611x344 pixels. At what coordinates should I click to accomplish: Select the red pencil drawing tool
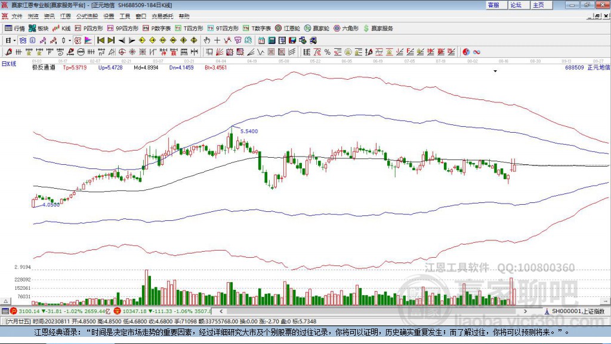point(8,52)
